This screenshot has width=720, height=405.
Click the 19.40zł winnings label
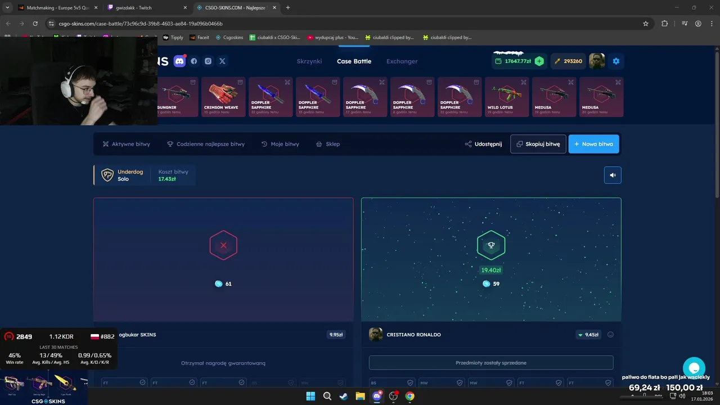pos(491,270)
